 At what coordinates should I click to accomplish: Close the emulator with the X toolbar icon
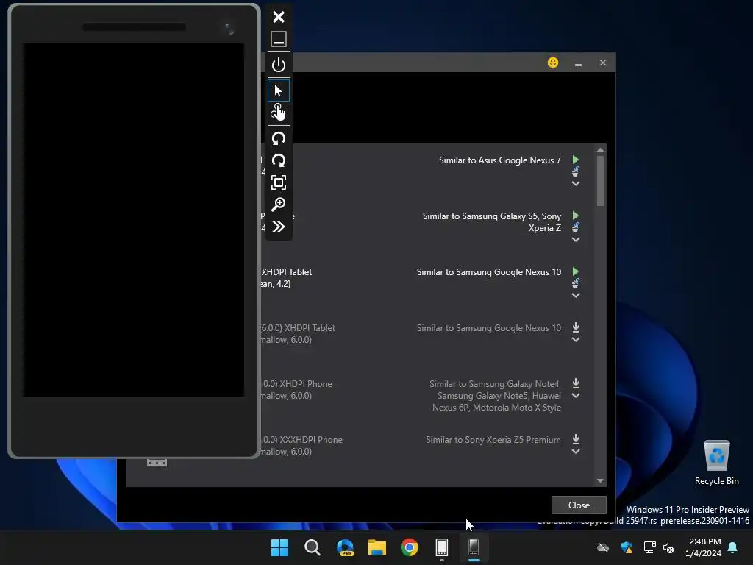pos(279,17)
